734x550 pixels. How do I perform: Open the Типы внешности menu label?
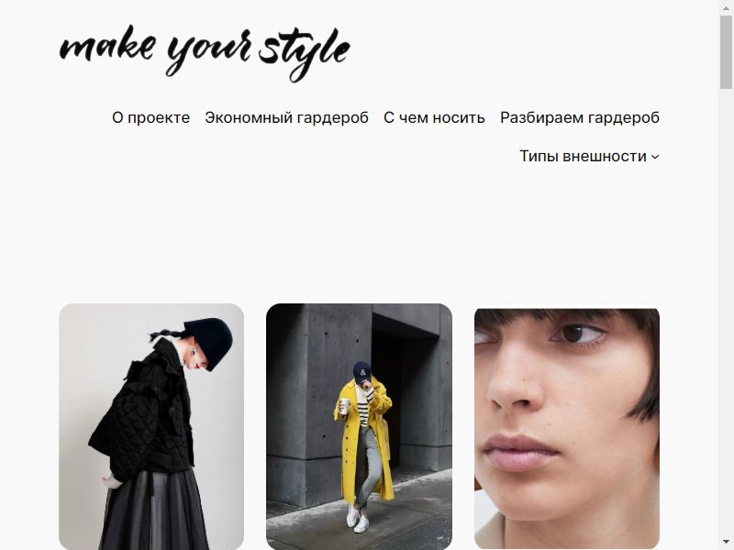click(583, 156)
